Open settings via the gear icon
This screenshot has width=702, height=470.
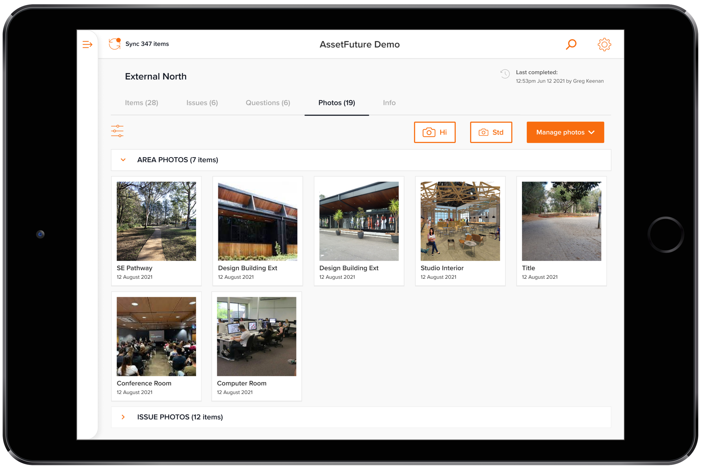coord(604,44)
